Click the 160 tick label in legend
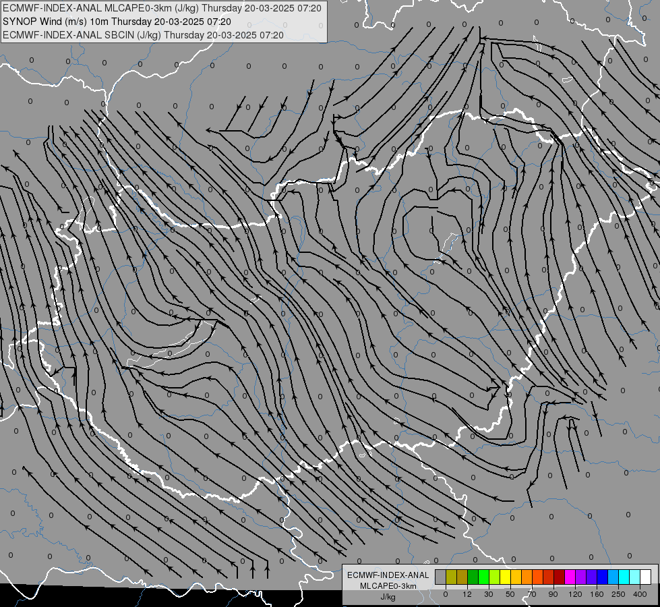Viewport: 660px width, 607px height. tap(597, 594)
